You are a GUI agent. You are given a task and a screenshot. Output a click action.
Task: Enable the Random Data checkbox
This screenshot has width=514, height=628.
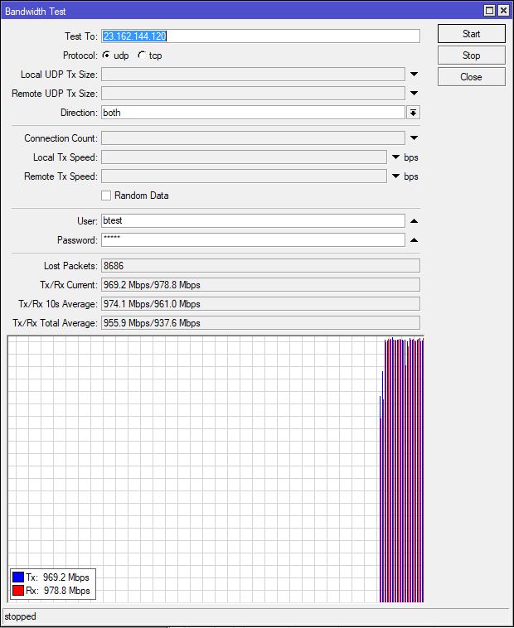point(106,196)
